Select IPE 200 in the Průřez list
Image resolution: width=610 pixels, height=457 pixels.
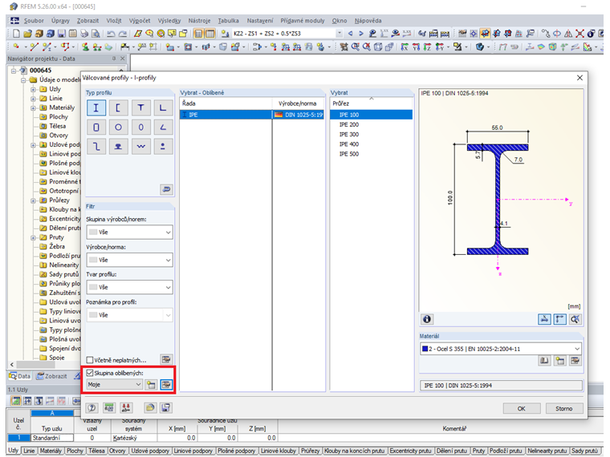click(371, 125)
